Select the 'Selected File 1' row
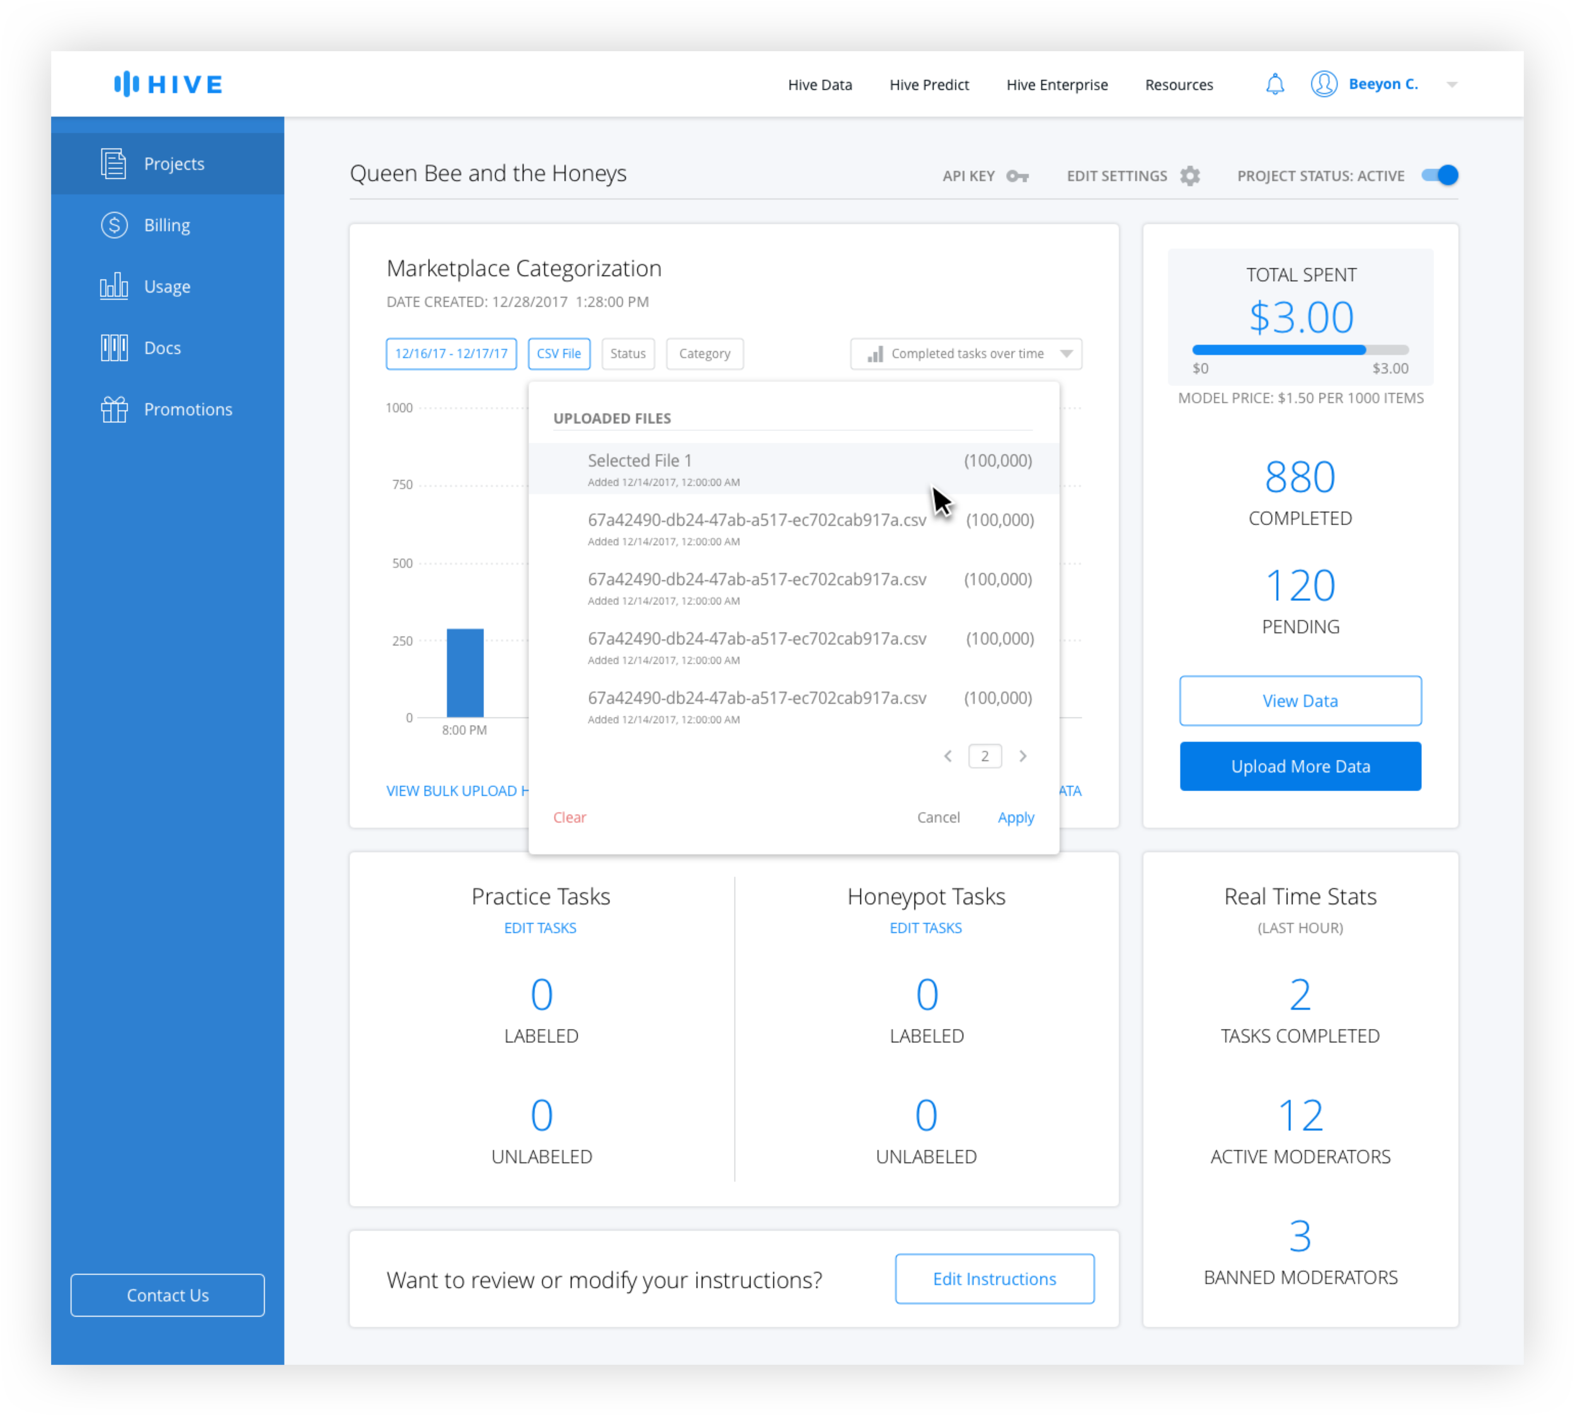Viewport: 1575px width, 1416px height. tap(793, 469)
